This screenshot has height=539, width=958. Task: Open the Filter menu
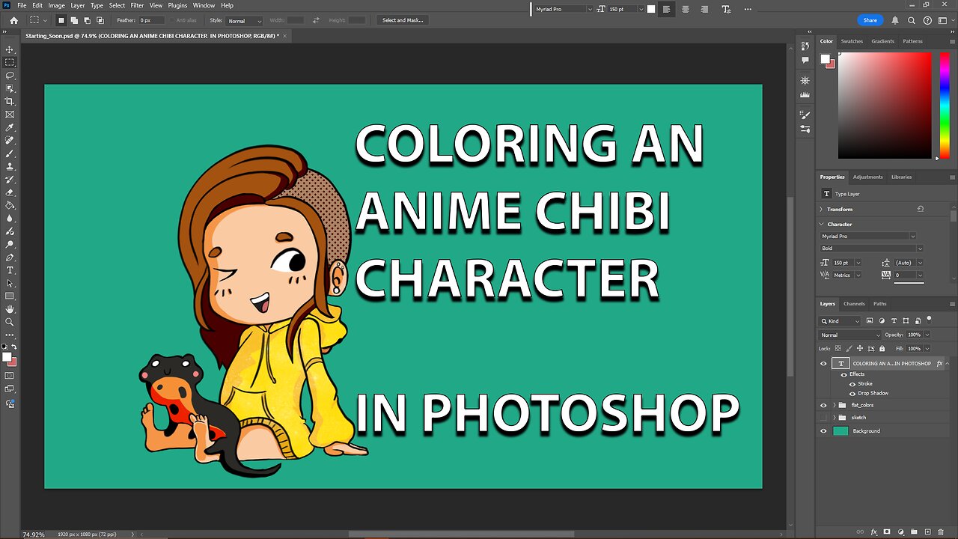[137, 5]
